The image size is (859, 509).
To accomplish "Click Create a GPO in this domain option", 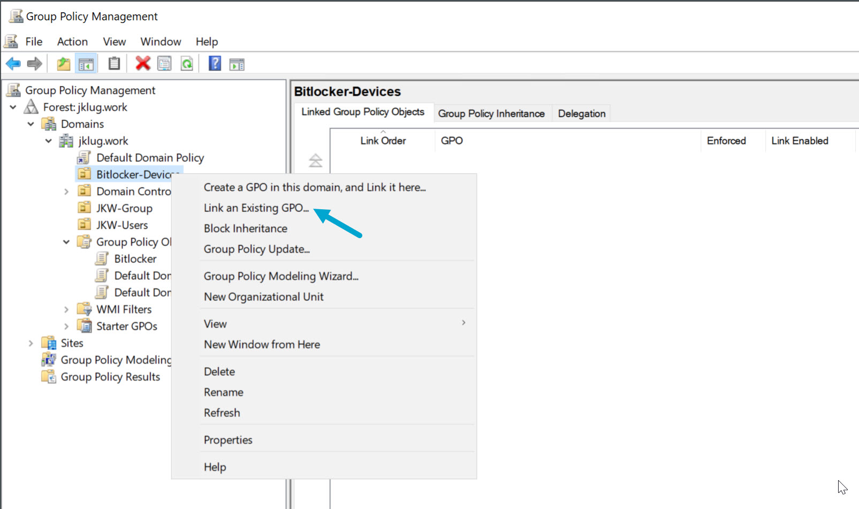I will [x=315, y=187].
